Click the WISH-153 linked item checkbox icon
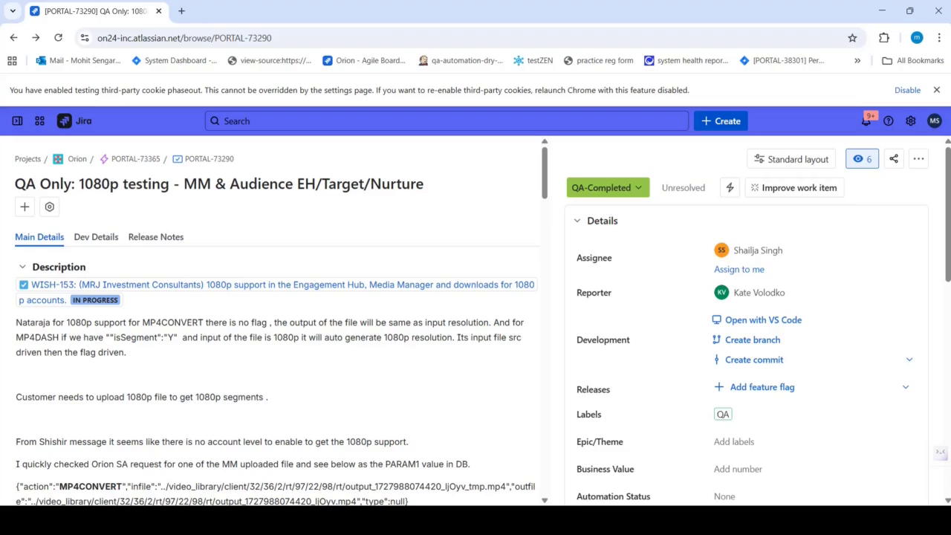This screenshot has width=951, height=535. point(24,285)
